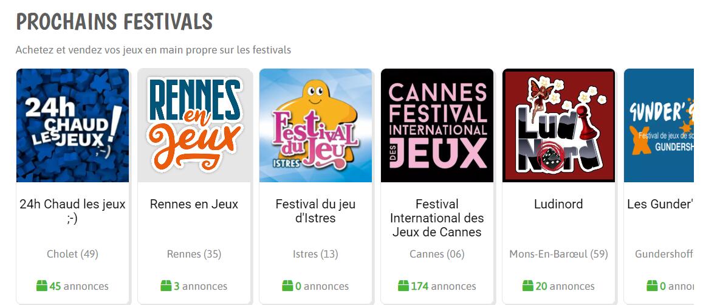Click the green box icon under Istres
This screenshot has height=305, width=703.
coord(287,286)
